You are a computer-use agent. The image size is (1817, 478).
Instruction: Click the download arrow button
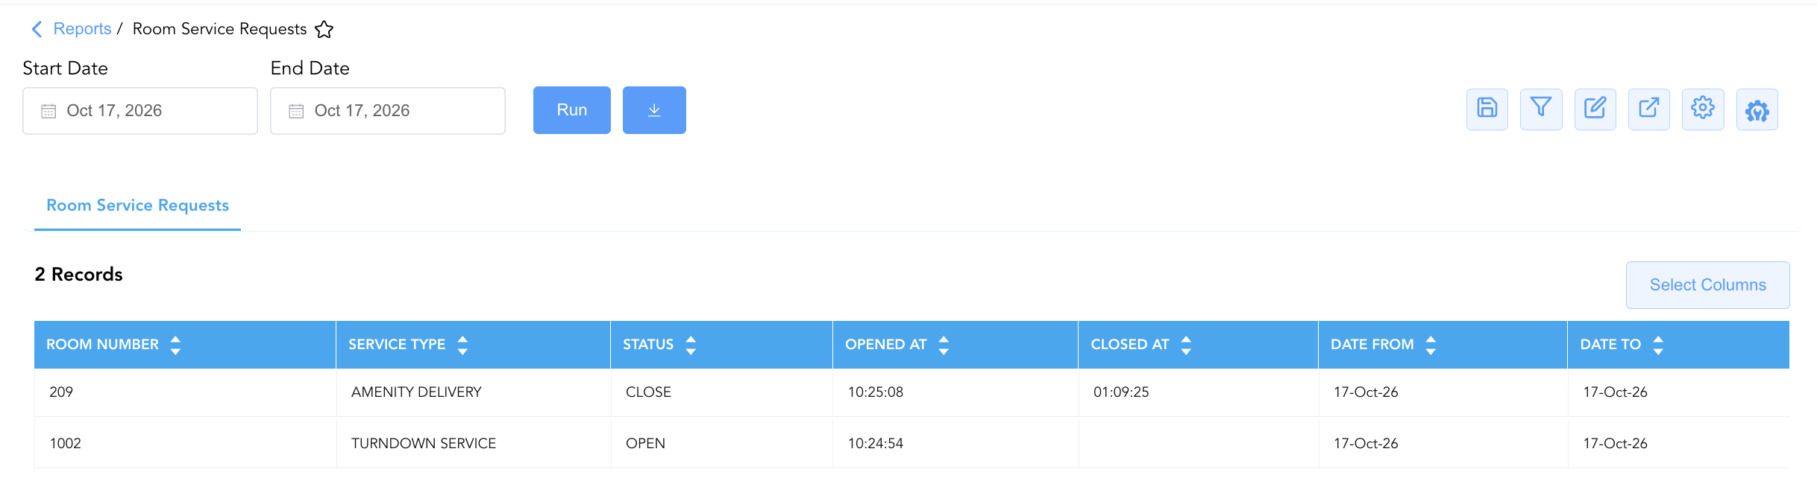pos(654,110)
